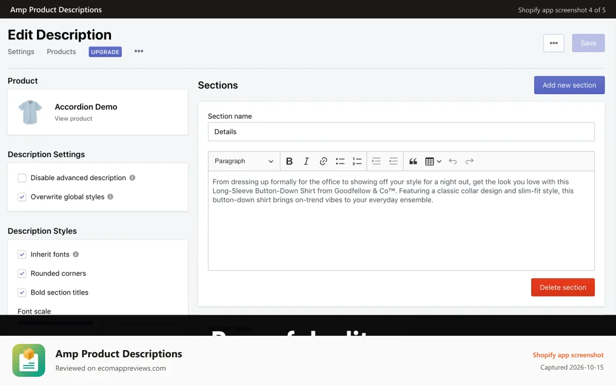
Task: Click the Amp Product Descriptions app icon
Action: coord(29,360)
